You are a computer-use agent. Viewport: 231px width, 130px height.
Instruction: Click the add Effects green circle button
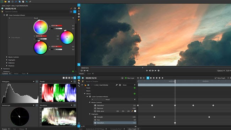134,94
